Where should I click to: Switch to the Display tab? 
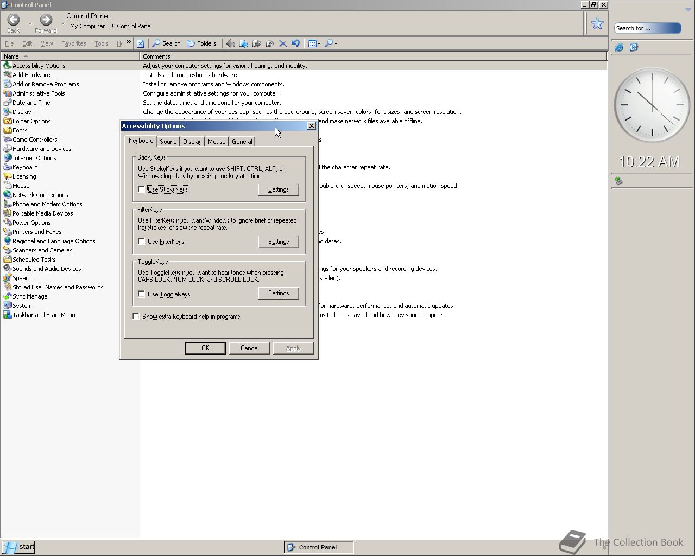[192, 142]
